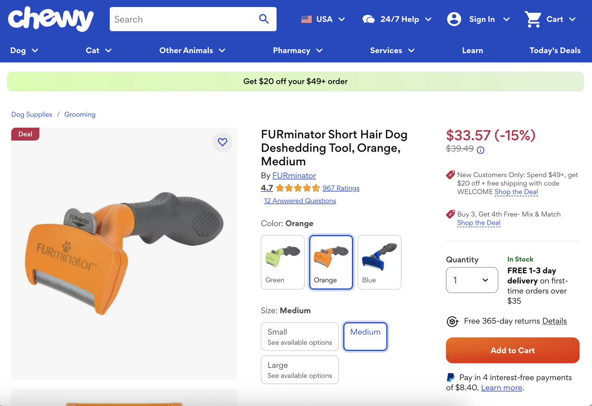Add product to favorites with heart icon
The image size is (592, 406).
tap(222, 142)
